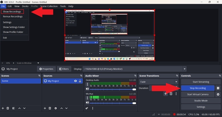Click the preview canvas display capture

[110, 35]
